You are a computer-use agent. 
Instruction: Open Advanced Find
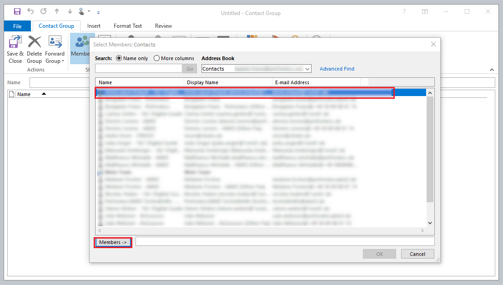coord(337,68)
